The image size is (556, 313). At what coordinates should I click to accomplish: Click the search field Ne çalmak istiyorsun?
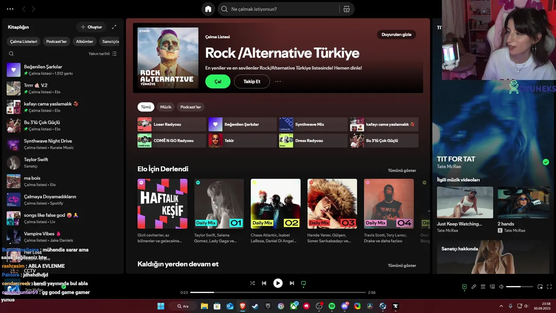[278, 9]
